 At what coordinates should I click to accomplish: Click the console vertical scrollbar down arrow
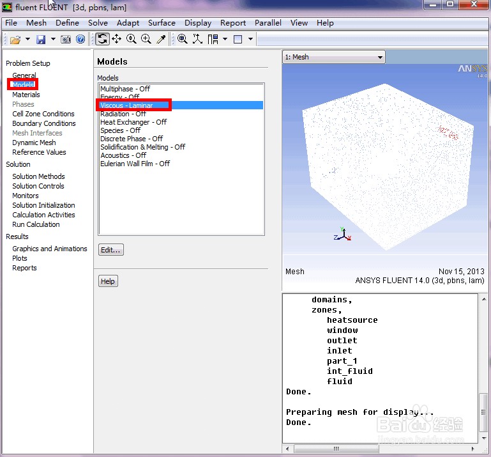[484, 438]
